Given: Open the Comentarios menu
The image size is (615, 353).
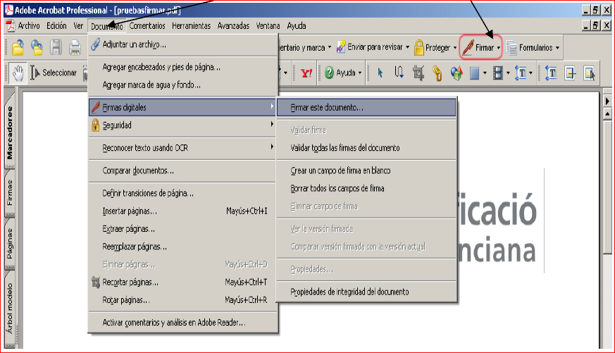Looking at the screenshot, I should point(147,26).
